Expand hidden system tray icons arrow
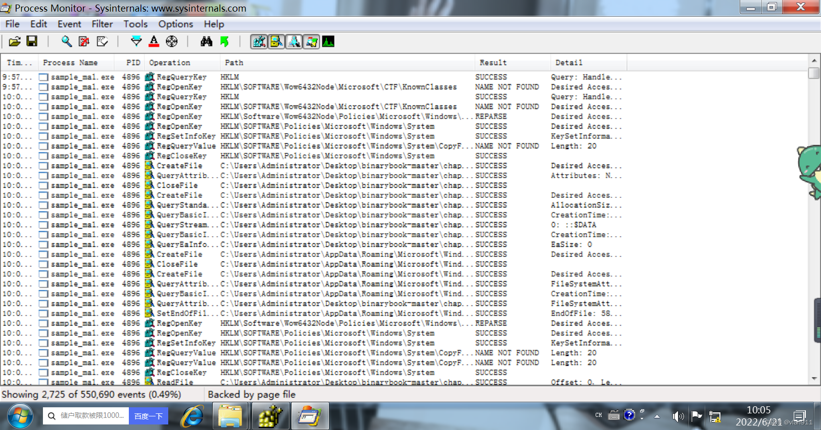Image resolution: width=821 pixels, height=430 pixels. (x=657, y=416)
